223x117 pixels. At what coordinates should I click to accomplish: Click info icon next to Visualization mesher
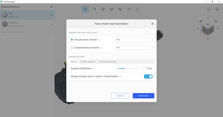click(x=99, y=40)
